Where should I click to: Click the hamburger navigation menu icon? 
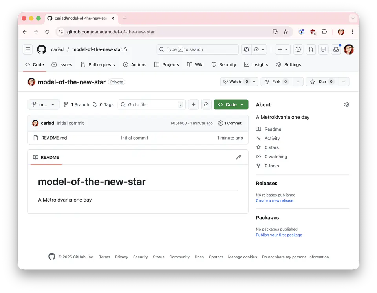(27, 49)
